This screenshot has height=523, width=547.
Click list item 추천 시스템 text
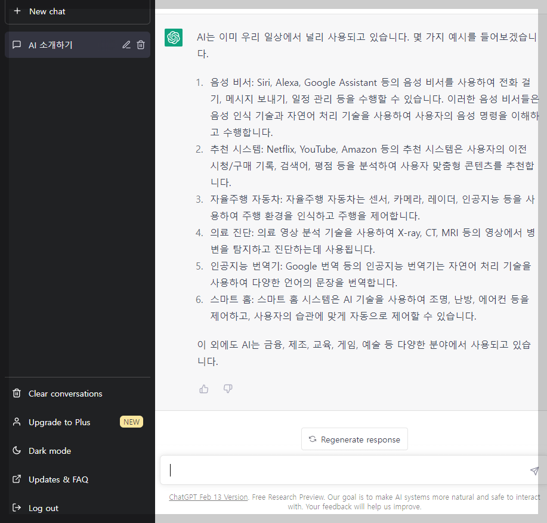click(372, 166)
